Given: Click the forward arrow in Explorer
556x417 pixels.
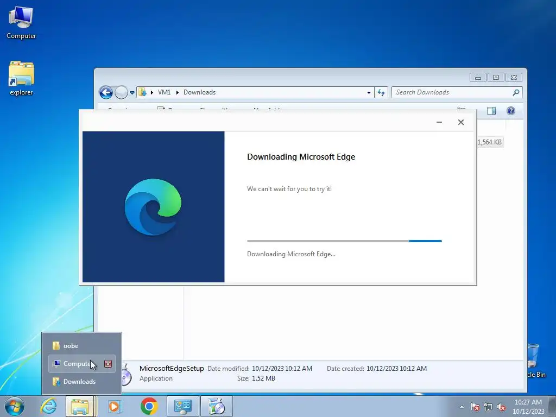Looking at the screenshot, I should tap(121, 92).
